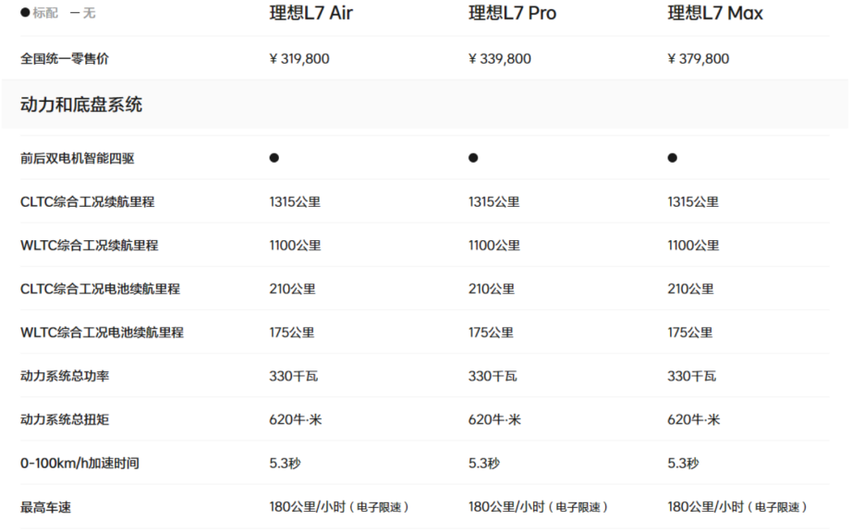Click the WLTC综合工况电池续航里程 row label
The image size is (852, 532).
point(103,332)
